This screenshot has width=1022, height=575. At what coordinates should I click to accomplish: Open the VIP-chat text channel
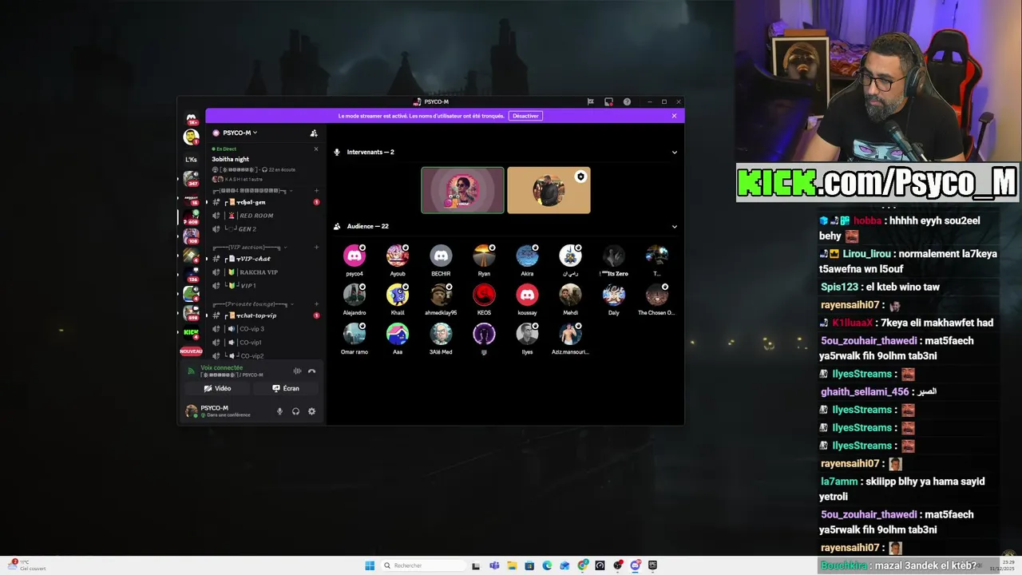click(265, 259)
